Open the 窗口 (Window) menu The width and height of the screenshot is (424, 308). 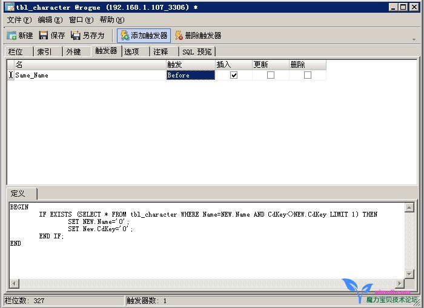(81, 20)
